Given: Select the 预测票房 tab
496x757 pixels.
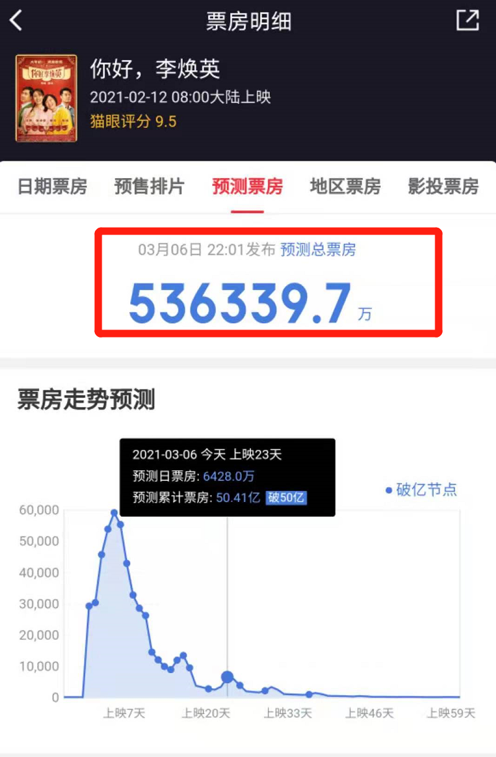Looking at the screenshot, I should pos(247,187).
